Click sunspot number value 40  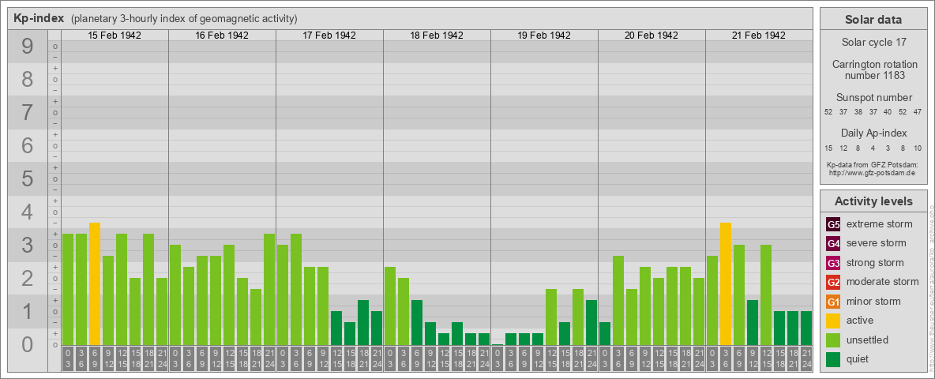pyautogui.click(x=888, y=112)
